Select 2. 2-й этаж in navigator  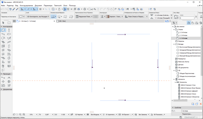[x=183, y=35]
